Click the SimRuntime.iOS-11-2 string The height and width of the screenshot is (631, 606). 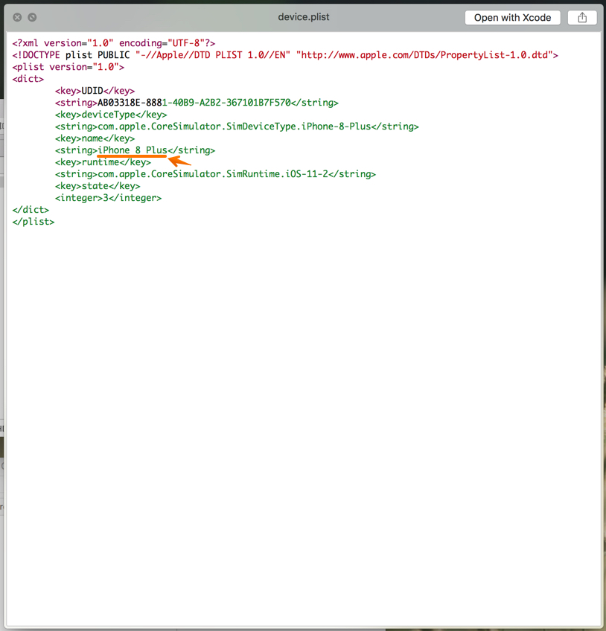tap(215, 174)
